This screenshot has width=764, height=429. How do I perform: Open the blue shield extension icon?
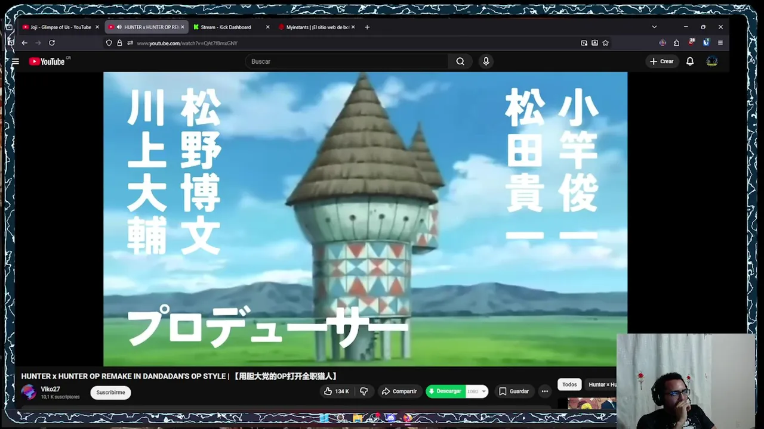pos(706,43)
